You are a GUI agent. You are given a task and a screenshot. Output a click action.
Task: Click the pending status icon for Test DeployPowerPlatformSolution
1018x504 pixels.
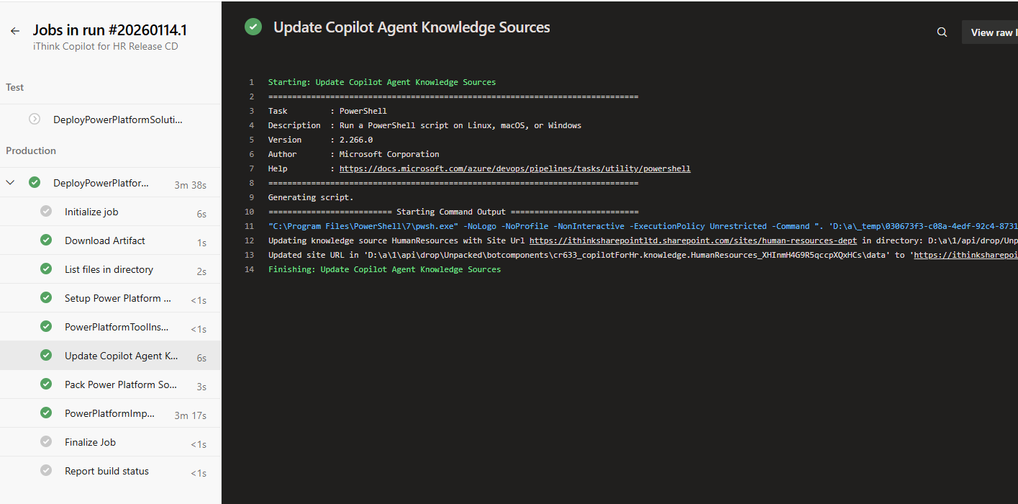tap(35, 120)
